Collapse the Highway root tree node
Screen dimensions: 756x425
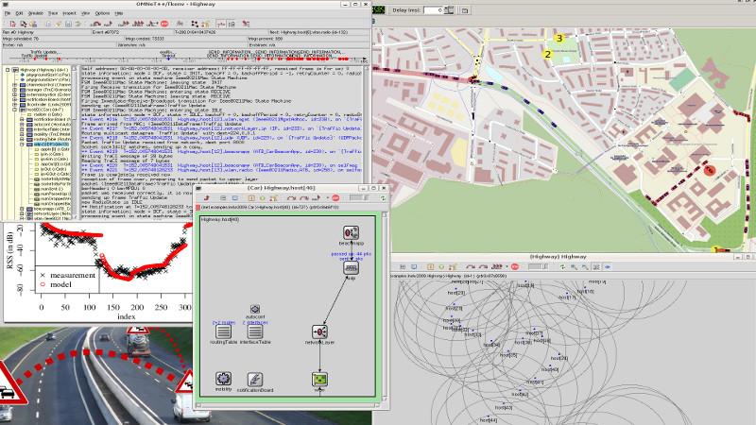coord(8,70)
